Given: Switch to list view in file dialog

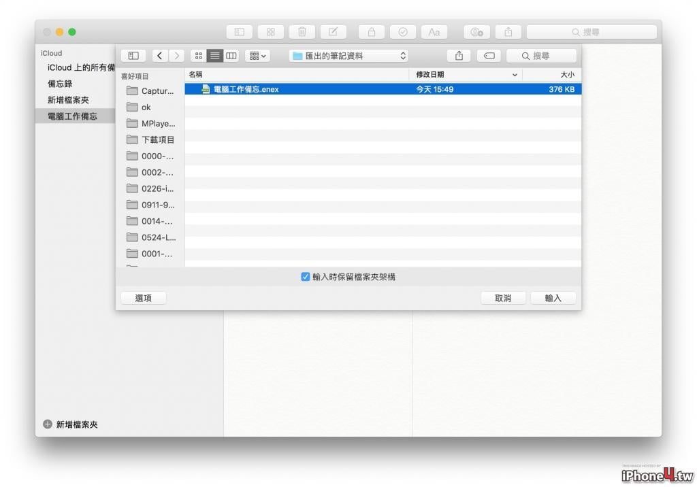Looking at the screenshot, I should [214, 56].
